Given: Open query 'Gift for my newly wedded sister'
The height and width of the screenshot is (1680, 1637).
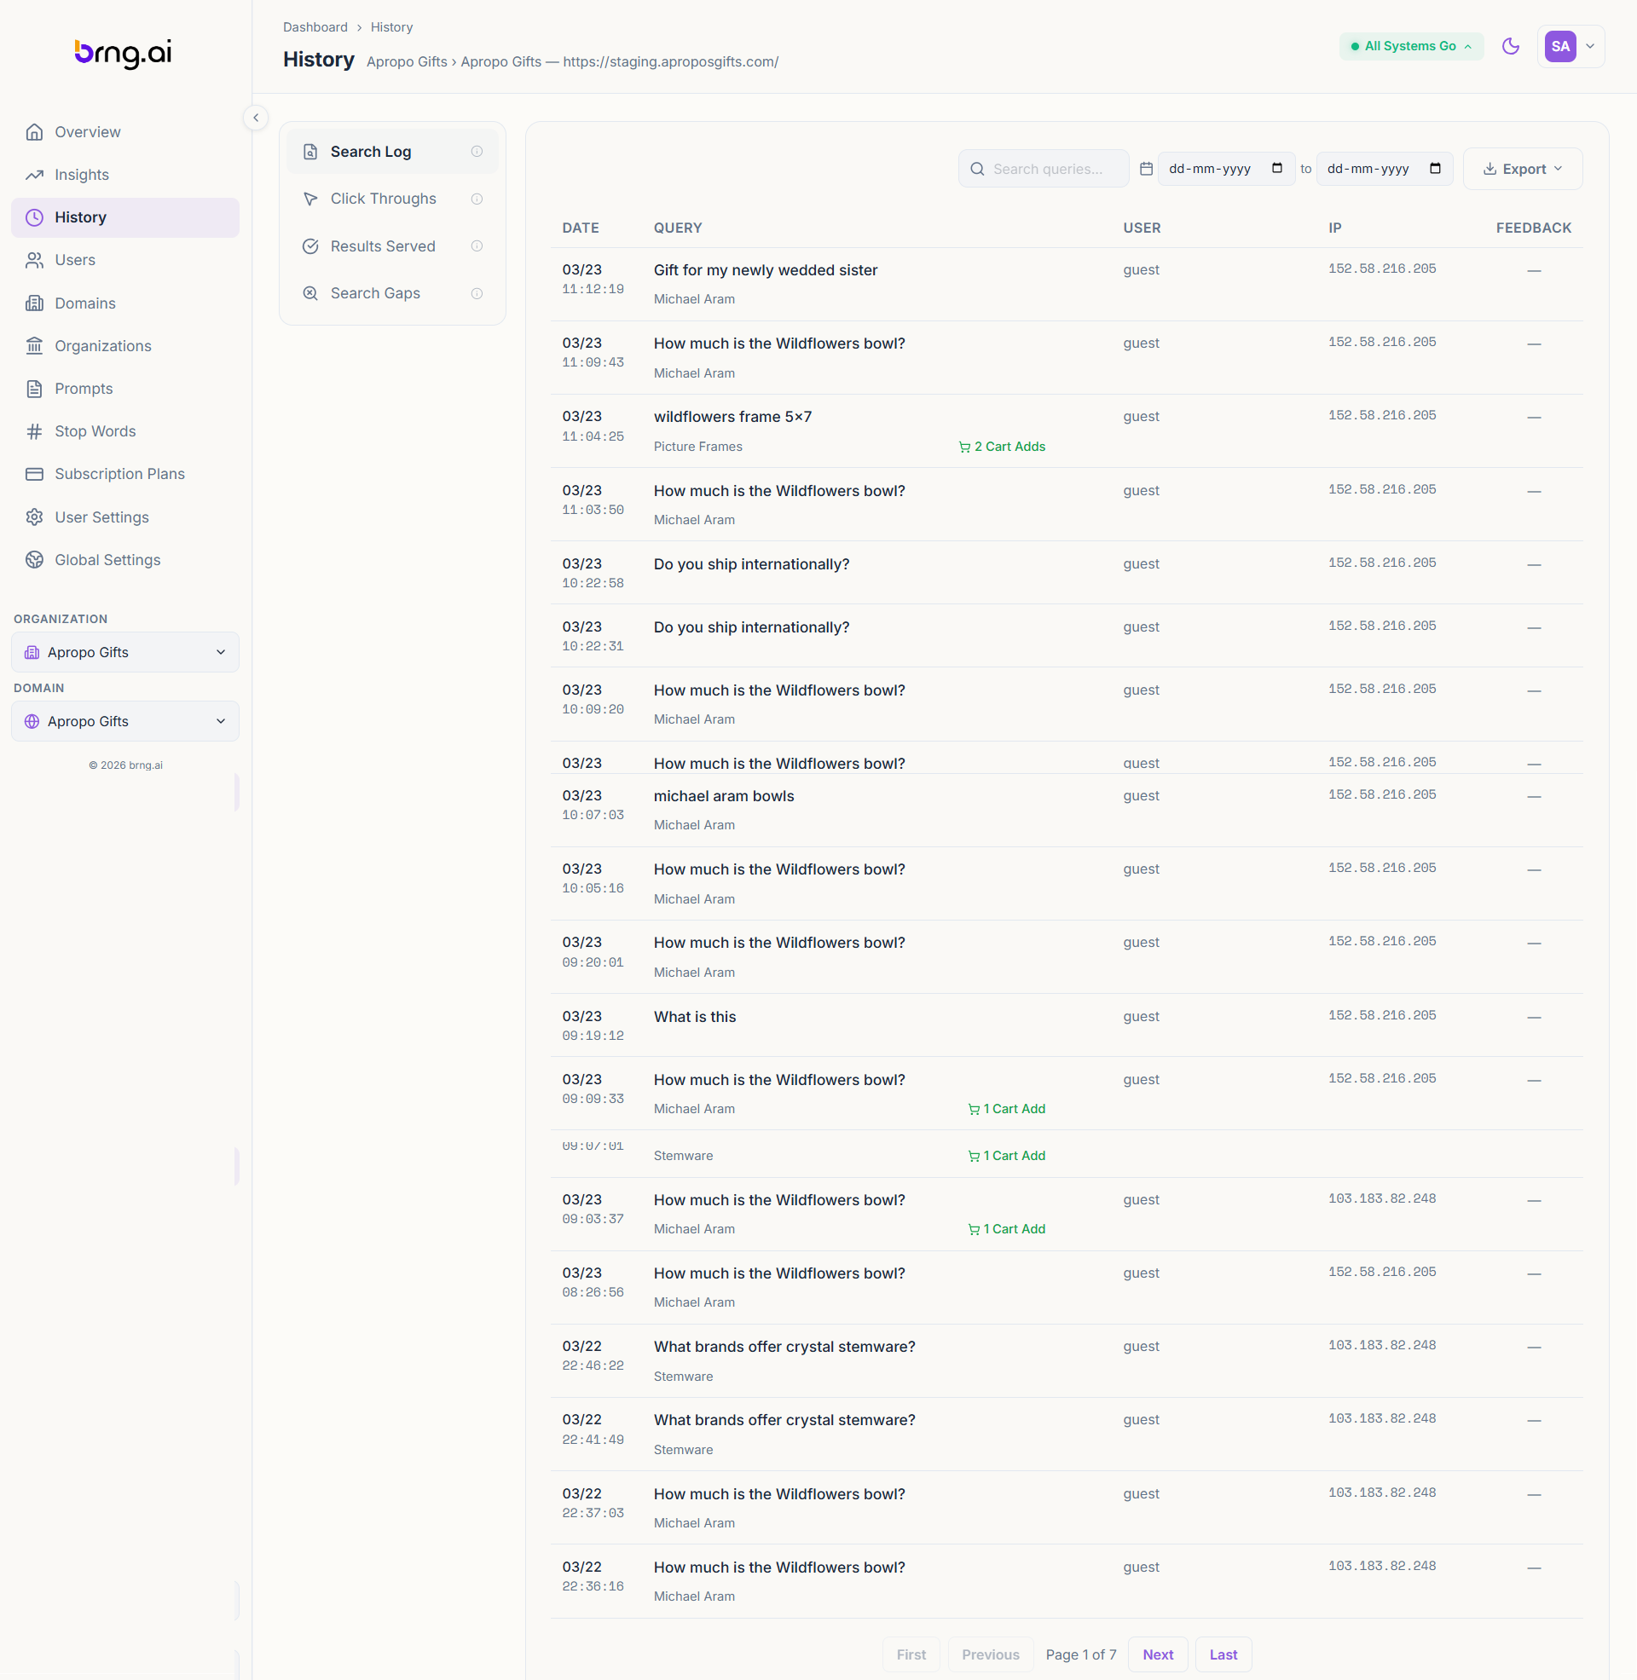Looking at the screenshot, I should click(765, 271).
